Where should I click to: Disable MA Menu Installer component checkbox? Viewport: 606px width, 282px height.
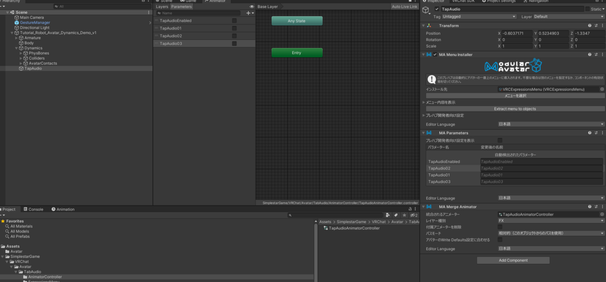tap(435, 54)
